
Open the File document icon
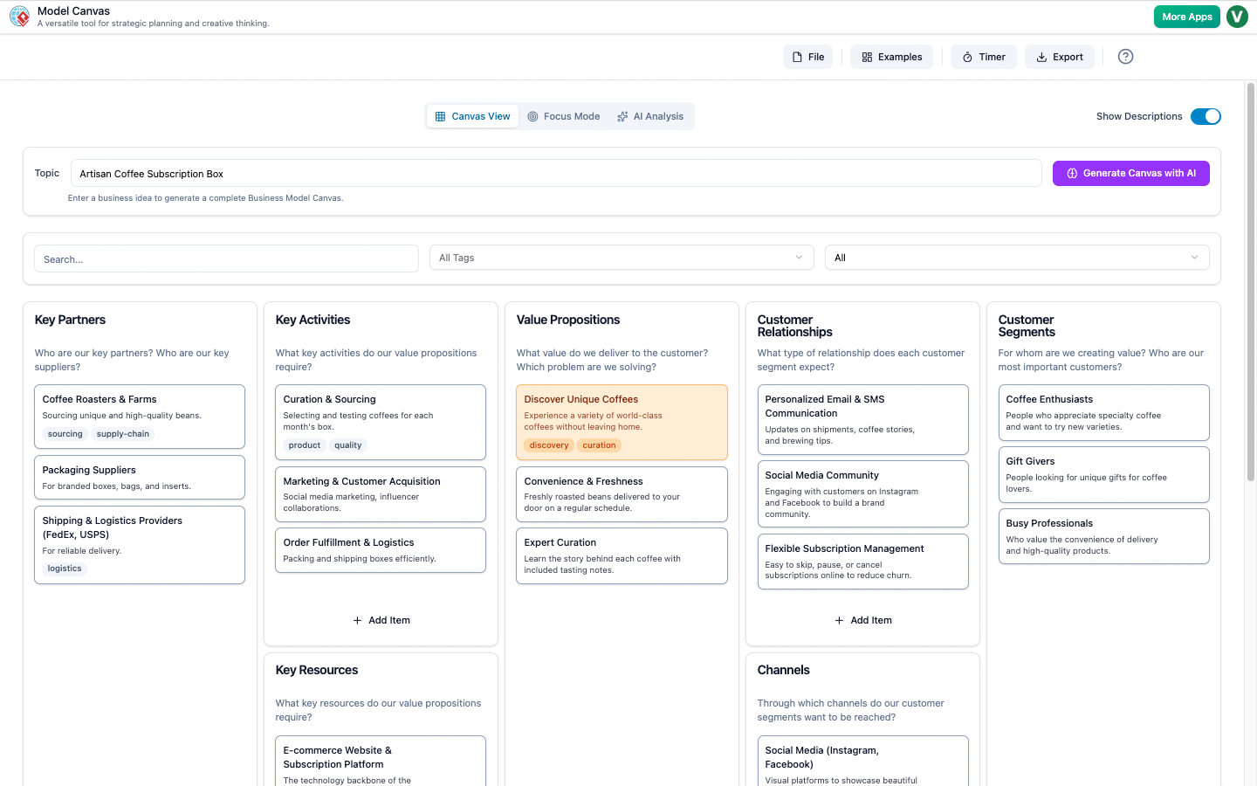797,56
